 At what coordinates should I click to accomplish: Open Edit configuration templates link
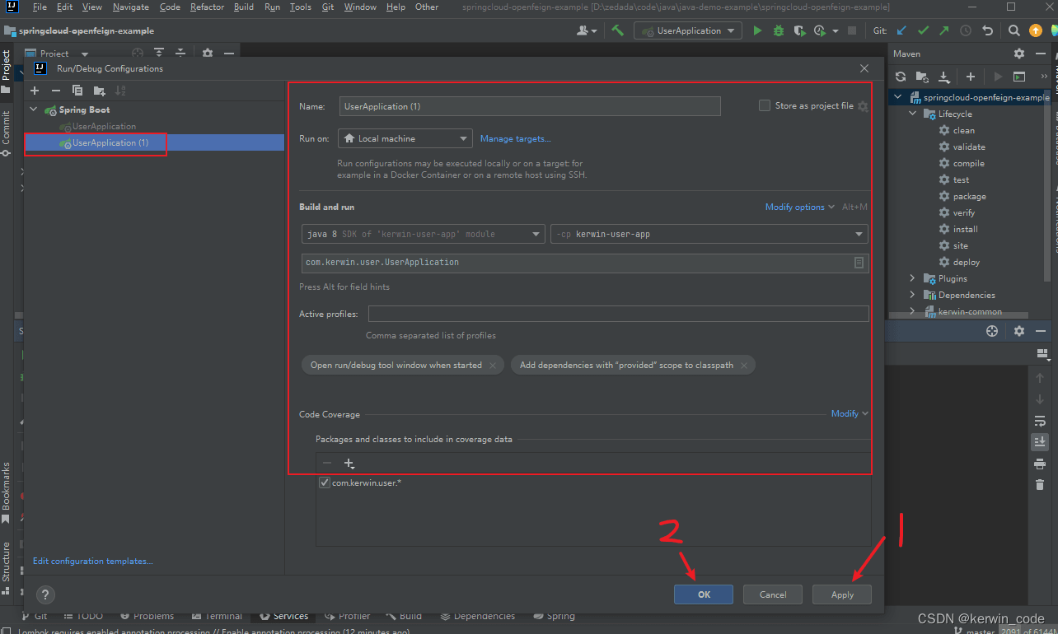pos(93,561)
